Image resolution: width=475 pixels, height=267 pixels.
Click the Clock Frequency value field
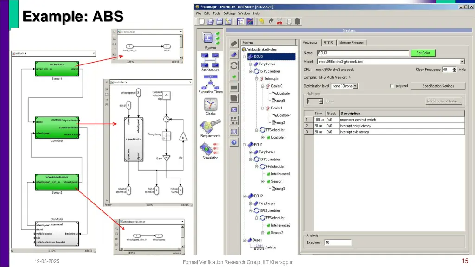point(447,70)
